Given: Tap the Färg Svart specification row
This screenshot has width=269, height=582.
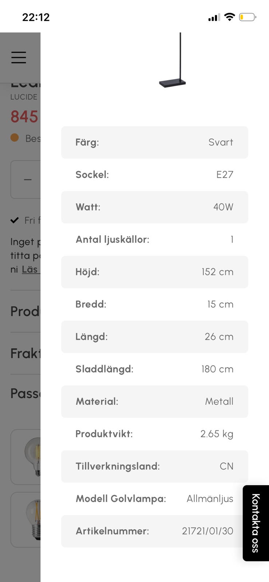Looking at the screenshot, I should click(154, 142).
